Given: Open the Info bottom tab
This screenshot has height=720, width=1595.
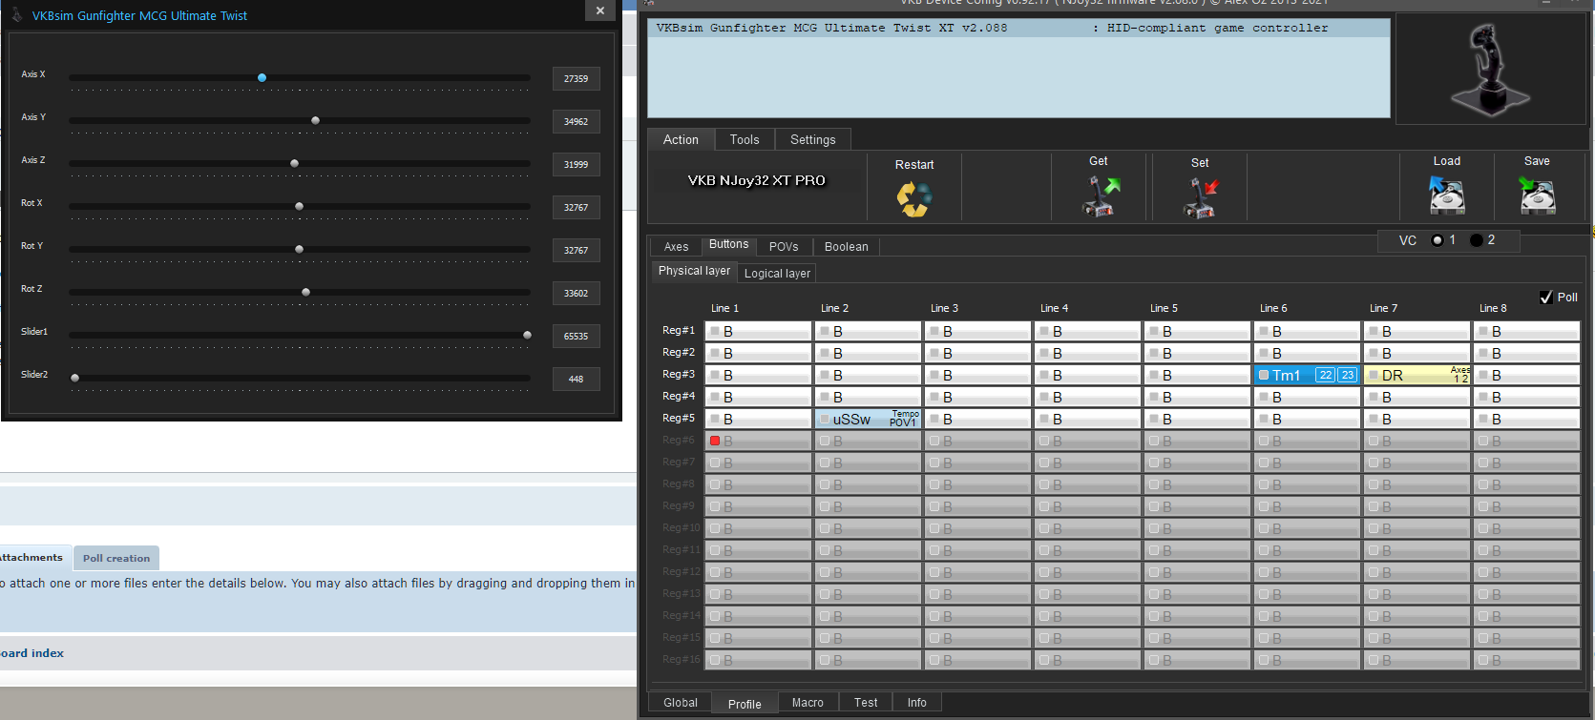Looking at the screenshot, I should 916,703.
